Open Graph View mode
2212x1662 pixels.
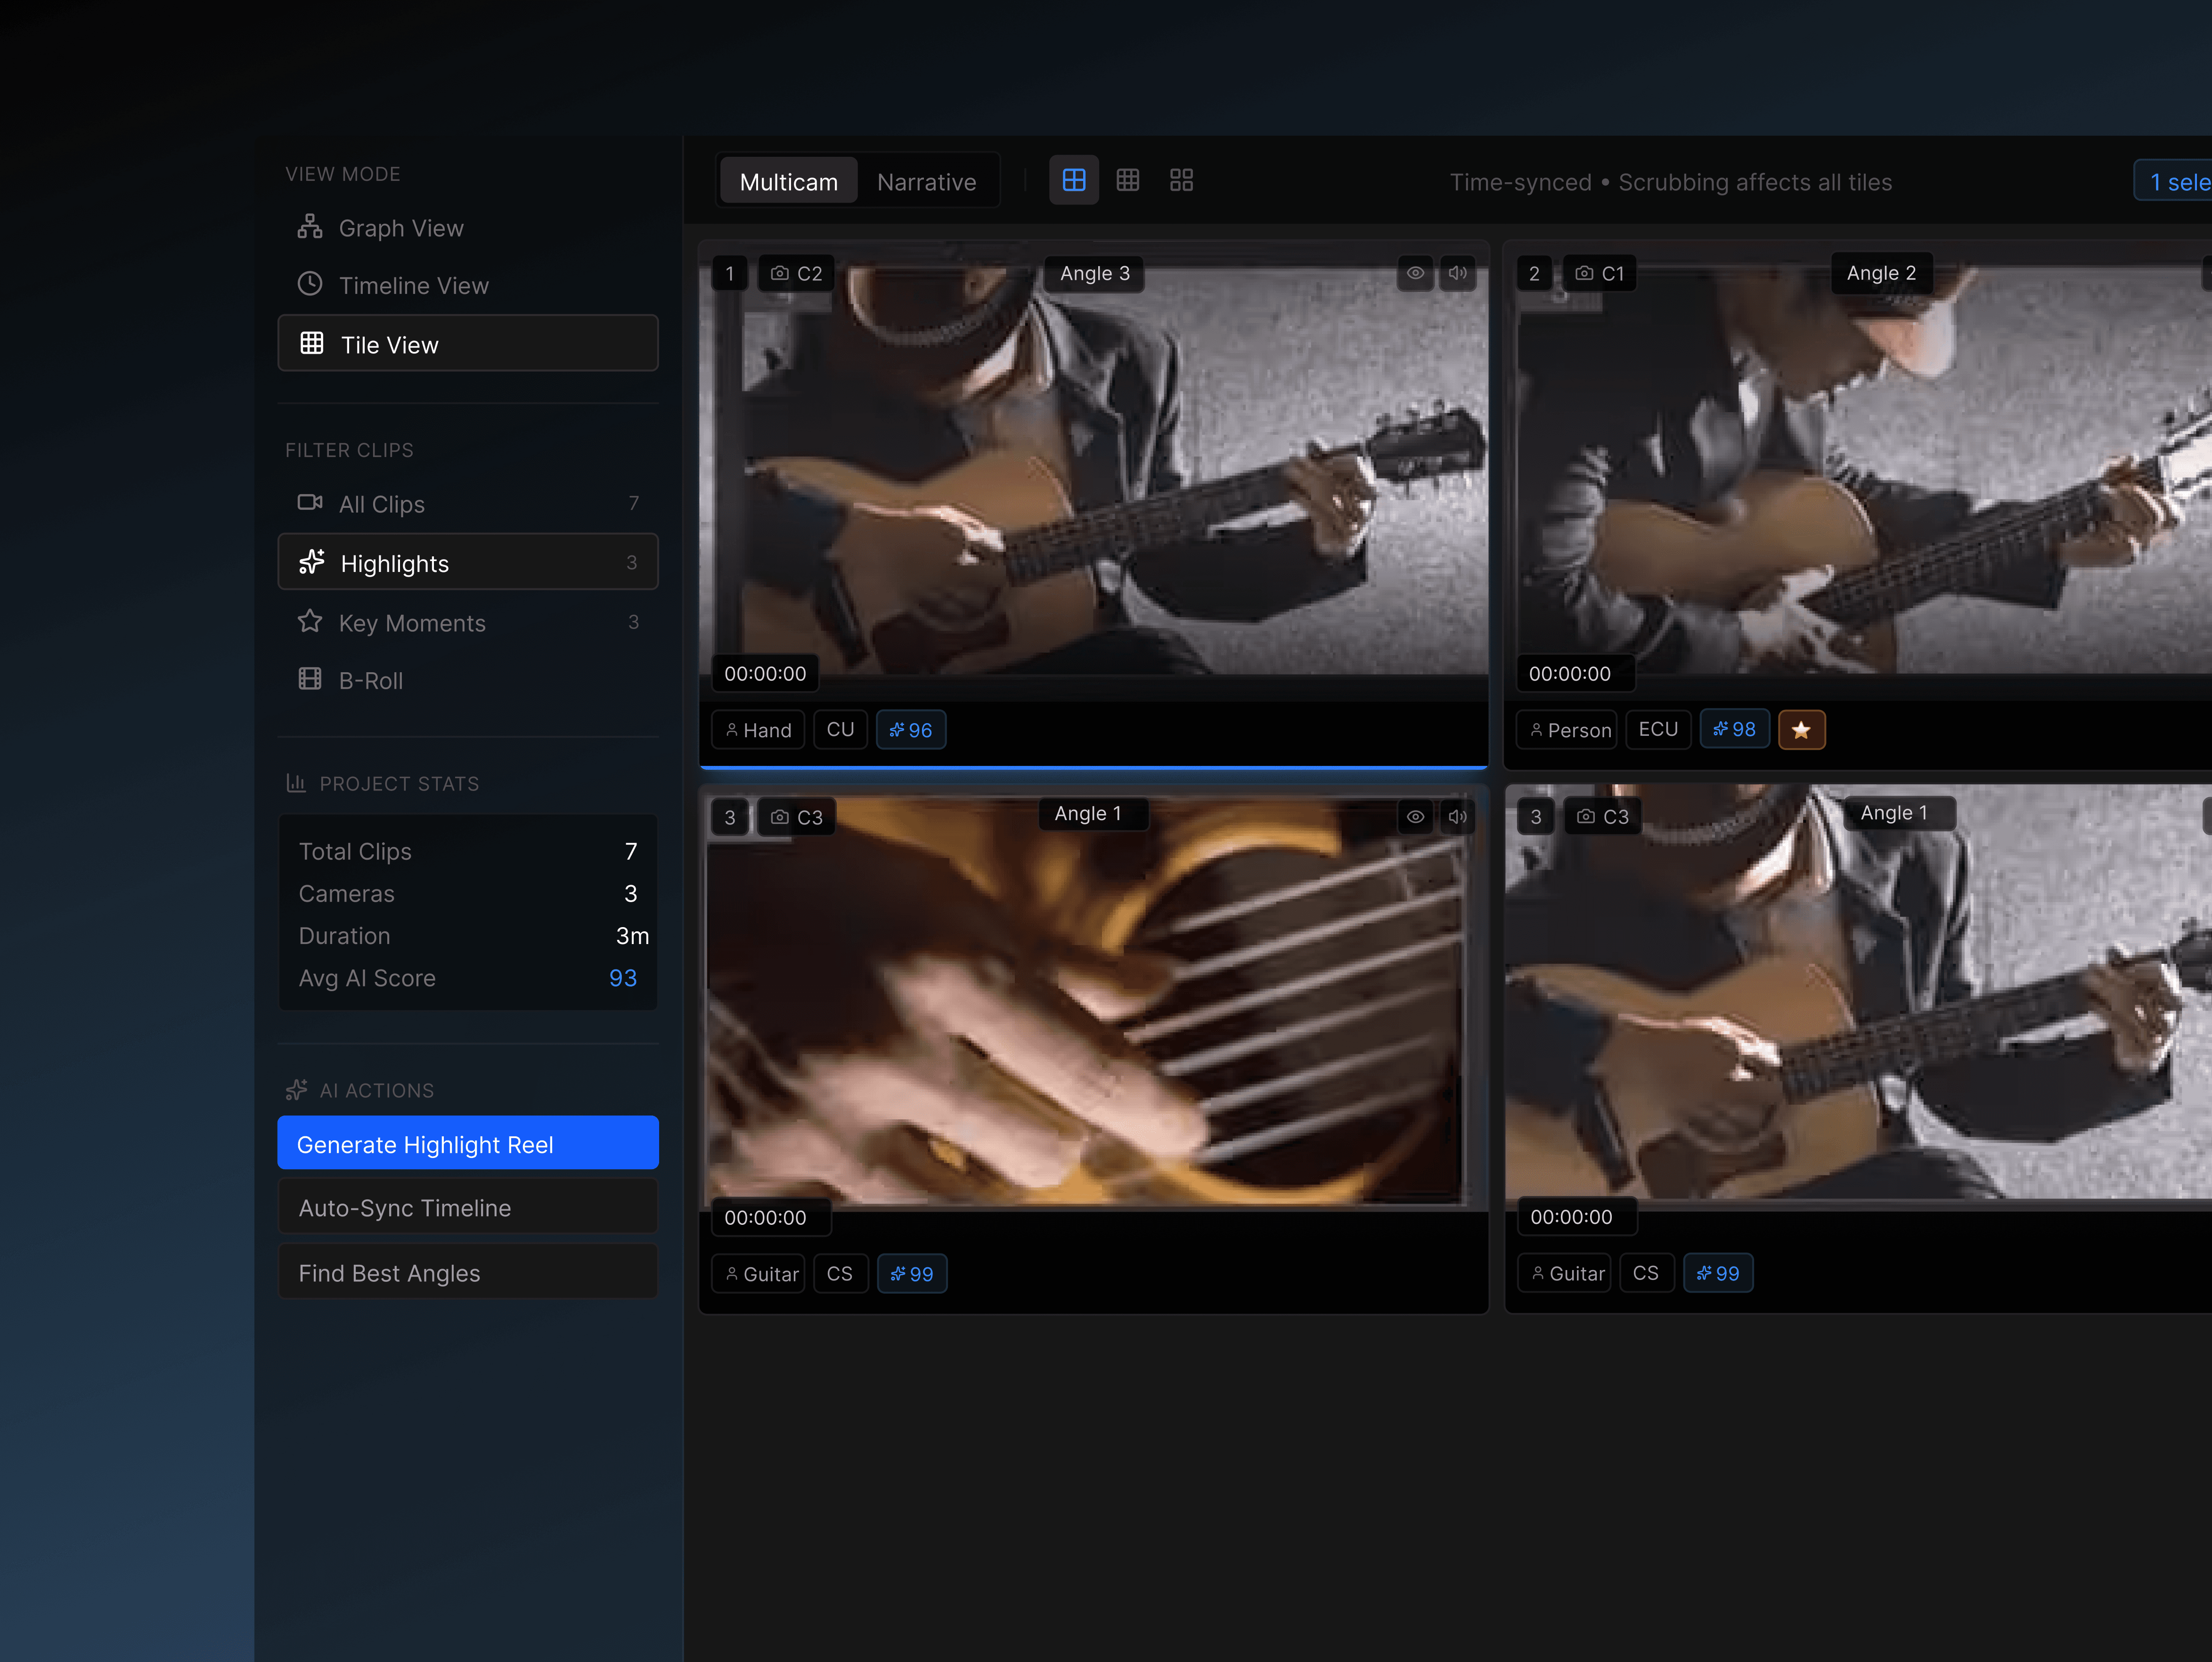pos(400,228)
